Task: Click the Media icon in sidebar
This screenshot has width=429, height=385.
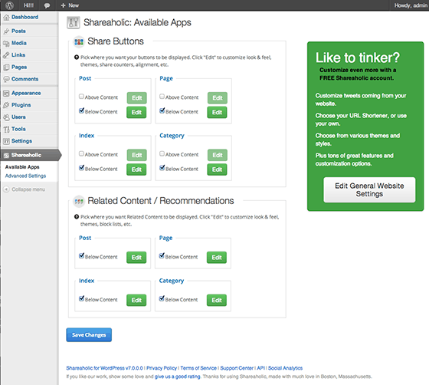Action: click(6, 43)
